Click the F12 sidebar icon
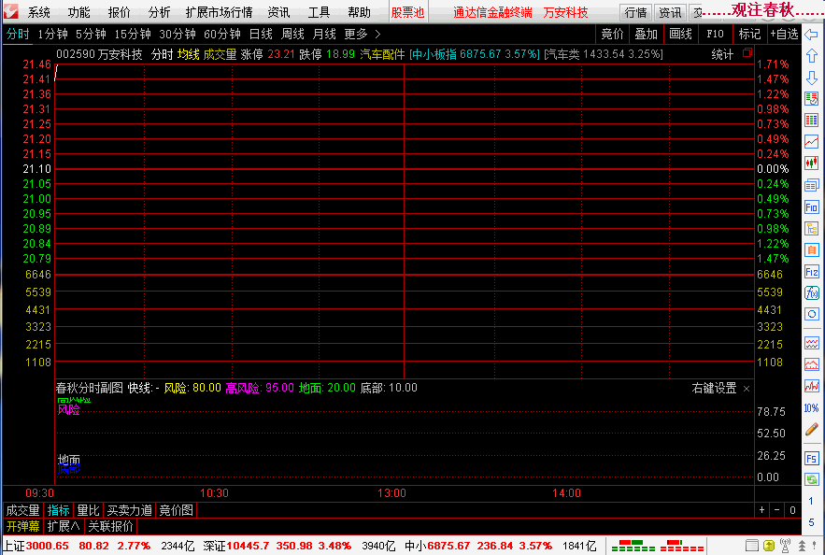825x555 pixels. (811, 272)
